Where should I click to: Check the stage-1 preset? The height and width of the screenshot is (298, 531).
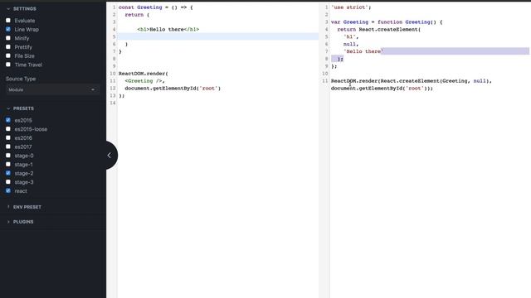pyautogui.click(x=8, y=164)
